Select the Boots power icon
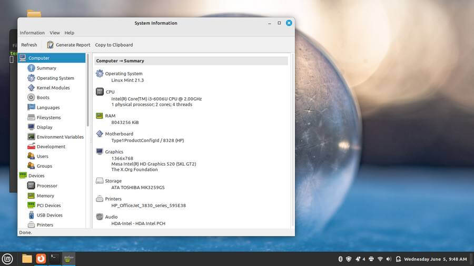 pyautogui.click(x=31, y=97)
